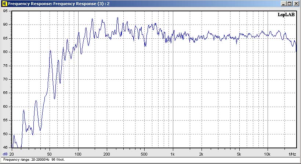Click the 1k label on the frequency axis
The width and height of the screenshot is (301, 164).
[173, 154]
